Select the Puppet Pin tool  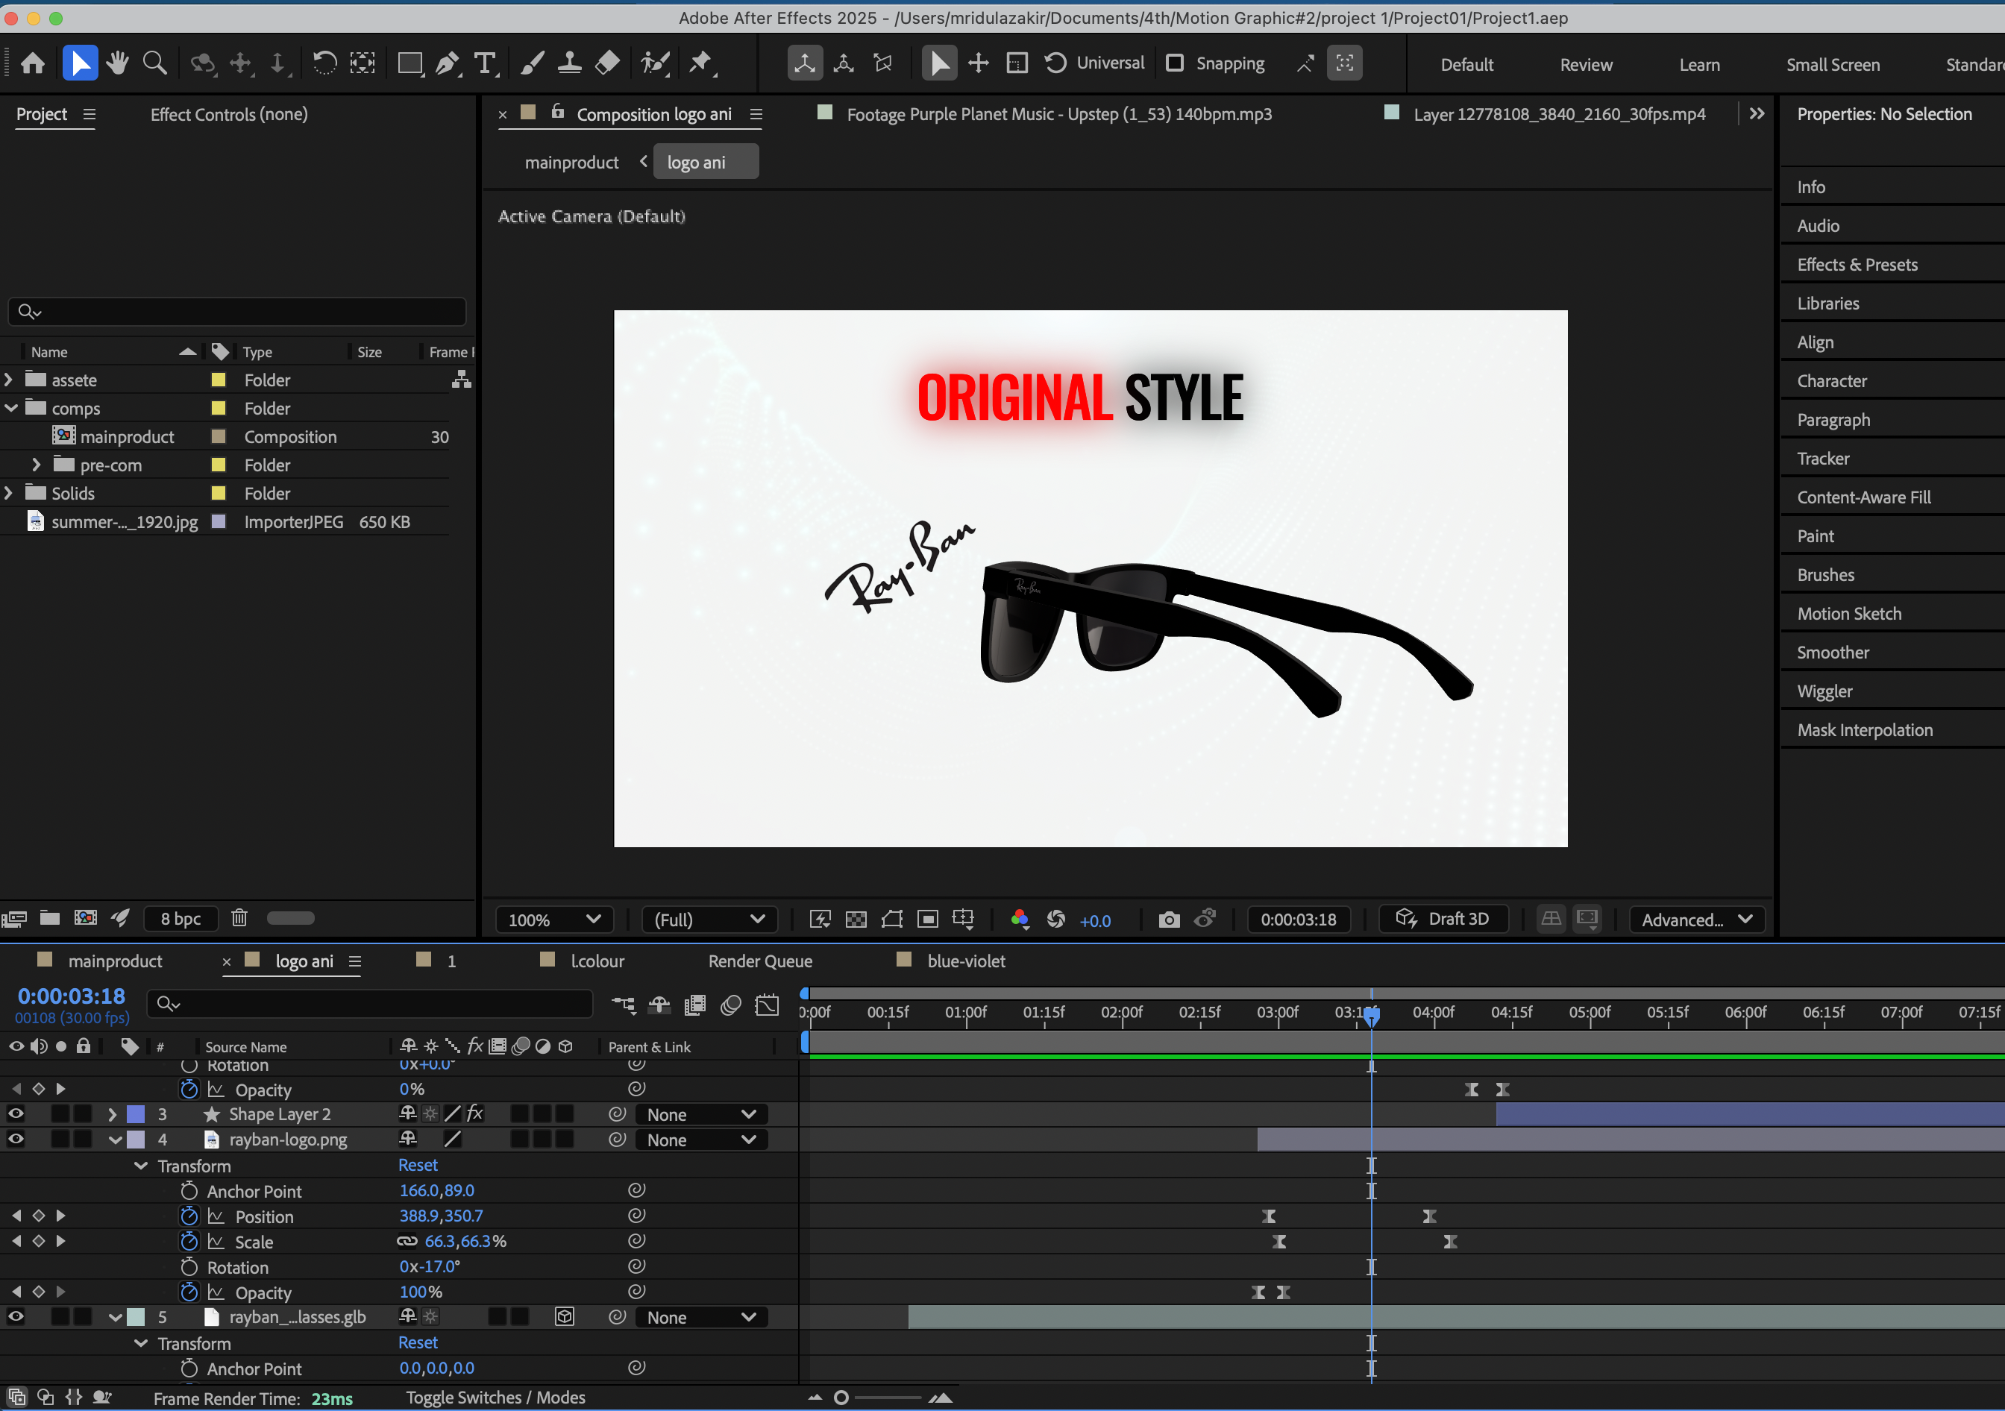coord(700,63)
